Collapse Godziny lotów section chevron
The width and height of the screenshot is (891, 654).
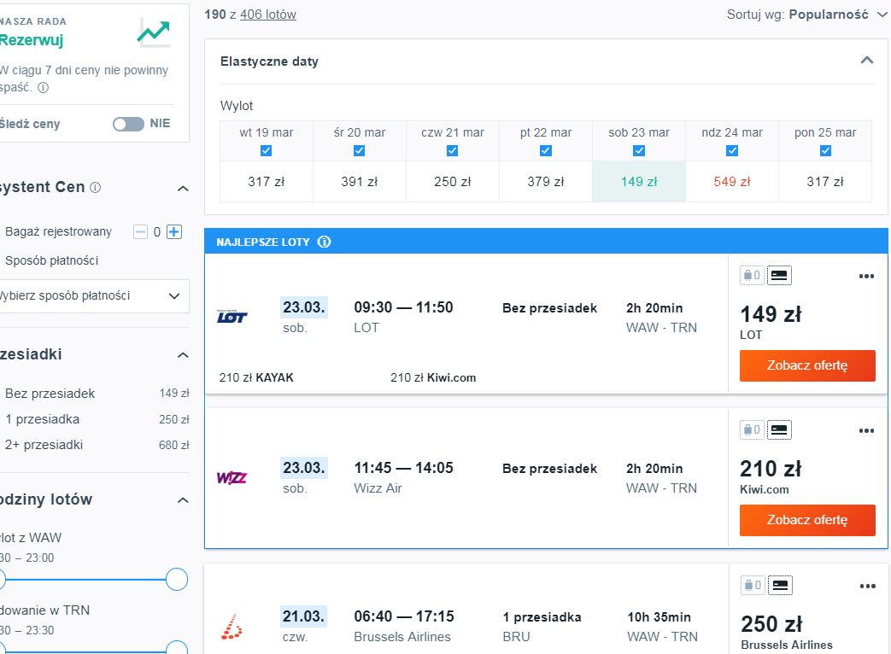183,500
